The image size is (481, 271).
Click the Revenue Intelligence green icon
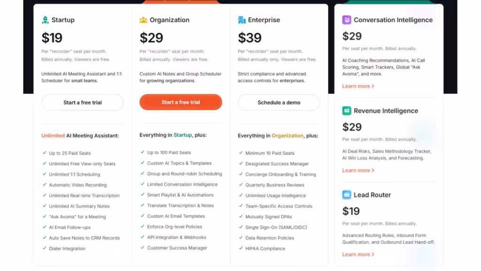347,111
